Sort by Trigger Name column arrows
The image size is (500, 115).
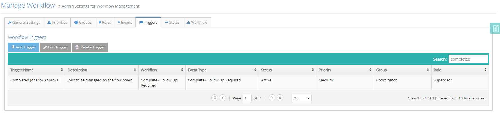point(62,70)
